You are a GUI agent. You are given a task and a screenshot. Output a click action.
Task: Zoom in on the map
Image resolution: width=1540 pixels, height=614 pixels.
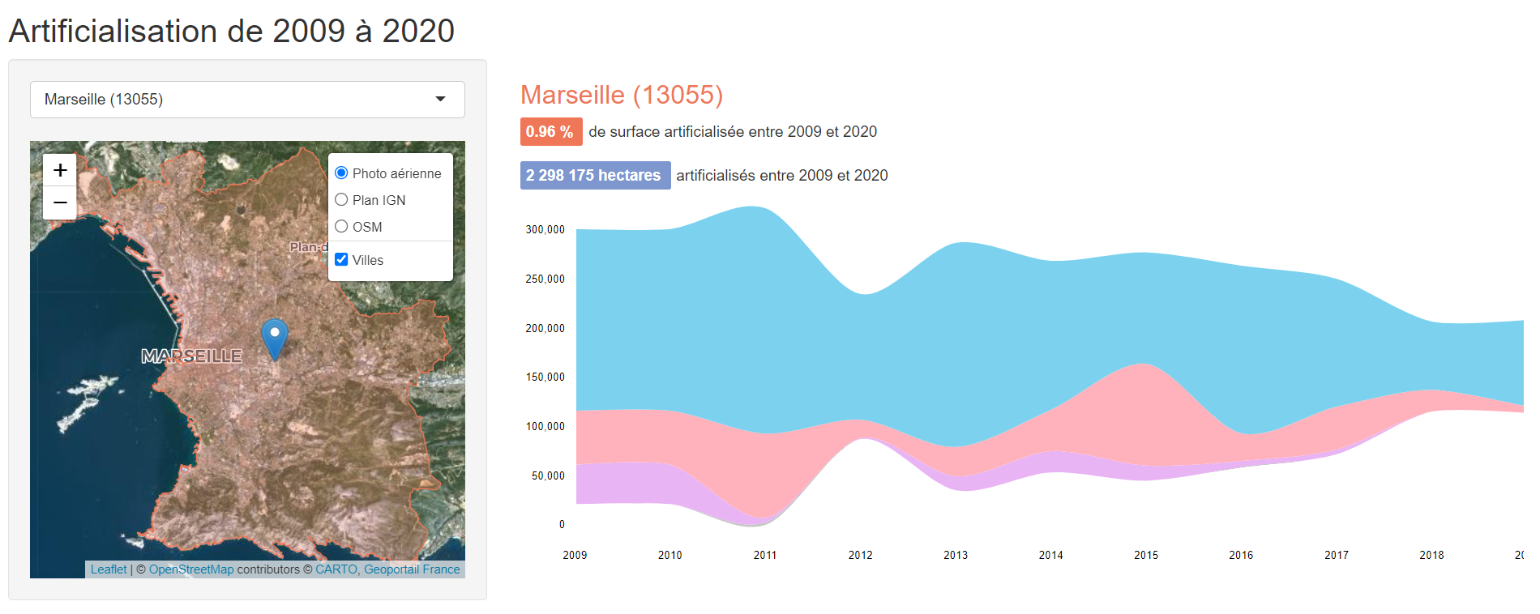[x=60, y=170]
